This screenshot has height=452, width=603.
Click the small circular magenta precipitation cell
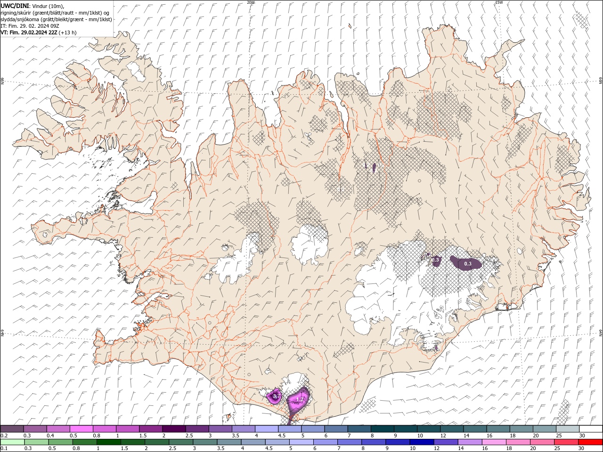click(274, 397)
